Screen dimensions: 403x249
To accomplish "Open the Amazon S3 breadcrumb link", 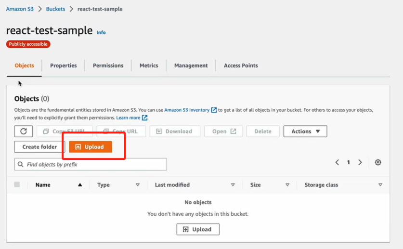I will click(x=20, y=9).
